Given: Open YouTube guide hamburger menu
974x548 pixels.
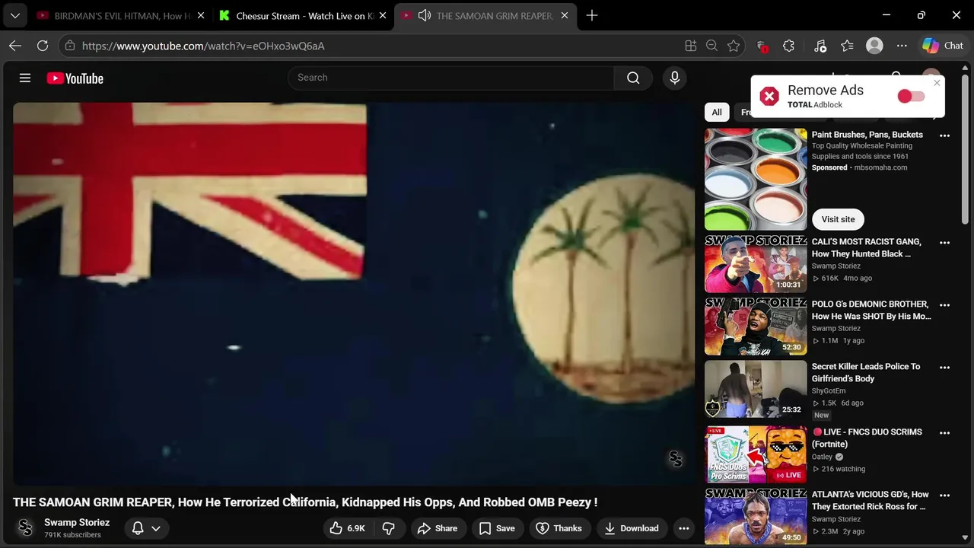Looking at the screenshot, I should (x=25, y=78).
